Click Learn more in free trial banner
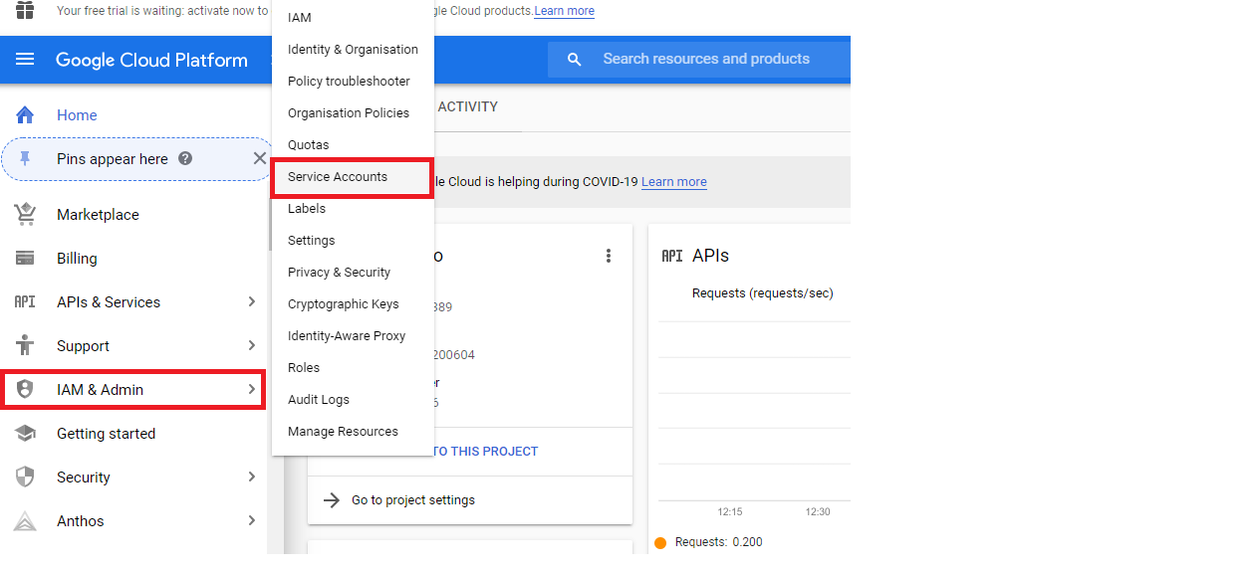This screenshot has height=574, width=1260. tap(564, 11)
